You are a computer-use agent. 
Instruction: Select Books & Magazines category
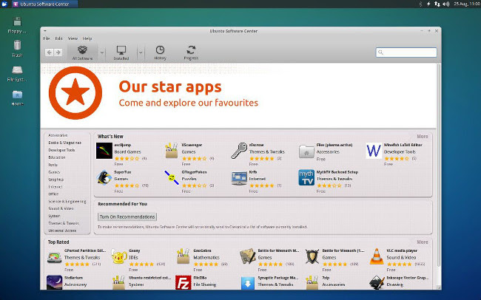[x=64, y=143]
